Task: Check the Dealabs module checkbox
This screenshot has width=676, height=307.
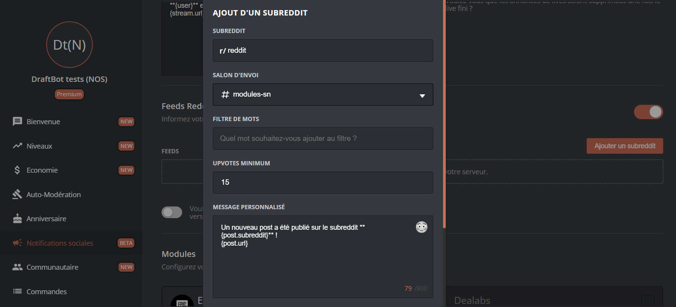Action: click(647, 300)
